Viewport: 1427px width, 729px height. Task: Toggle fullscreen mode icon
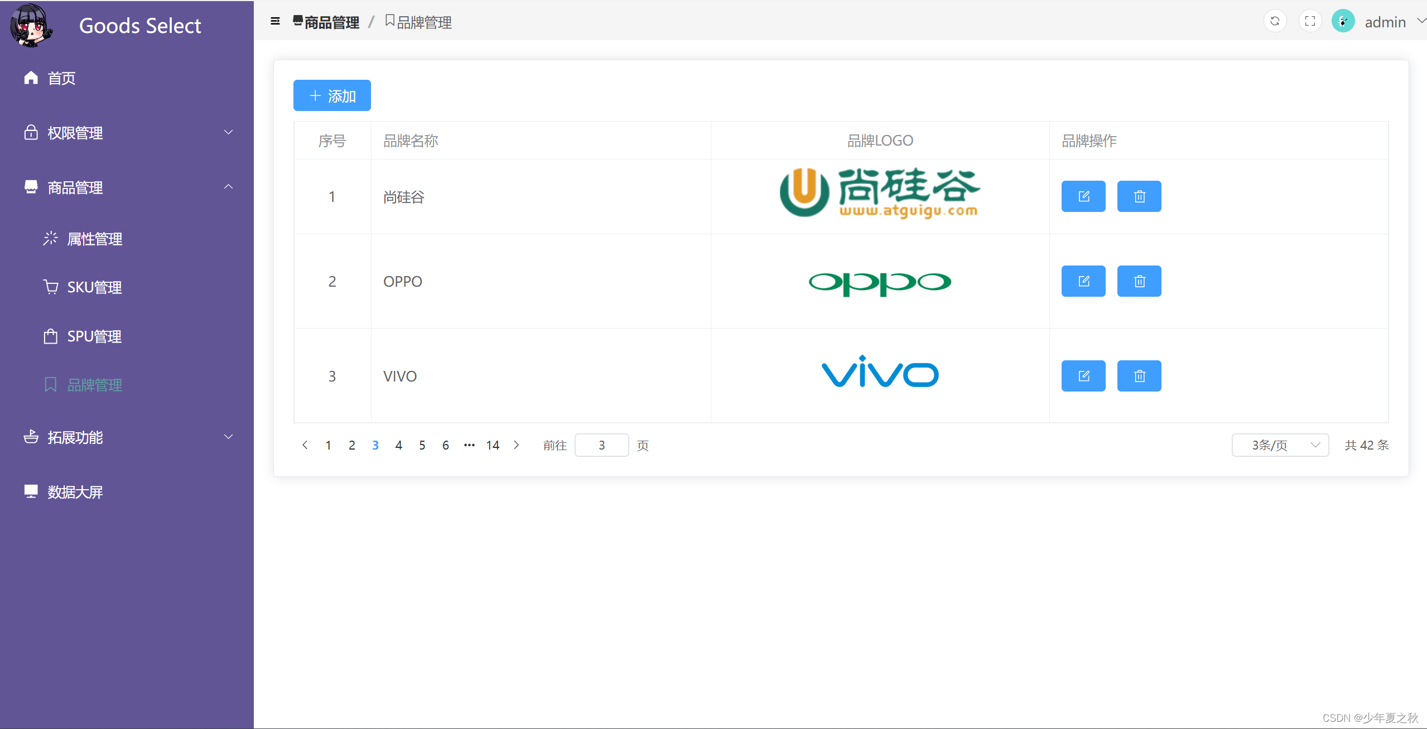pos(1310,21)
